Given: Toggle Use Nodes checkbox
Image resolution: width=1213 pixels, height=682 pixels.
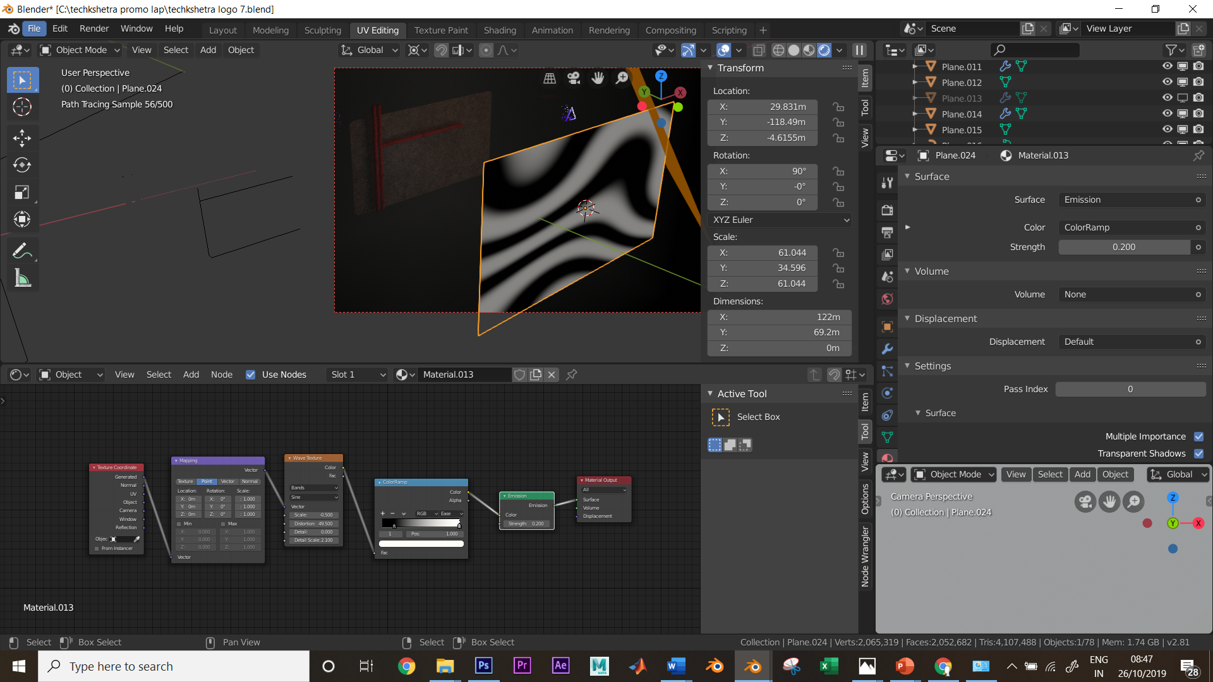Looking at the screenshot, I should (x=250, y=374).
